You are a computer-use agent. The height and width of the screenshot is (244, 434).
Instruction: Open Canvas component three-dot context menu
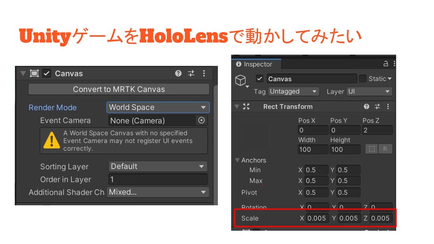pos(204,73)
